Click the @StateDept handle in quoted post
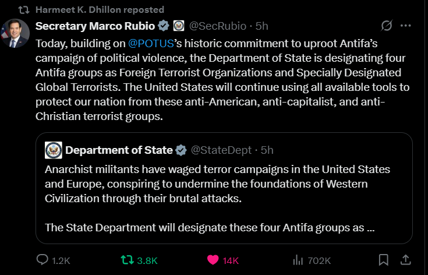428x275 pixels. [224, 150]
